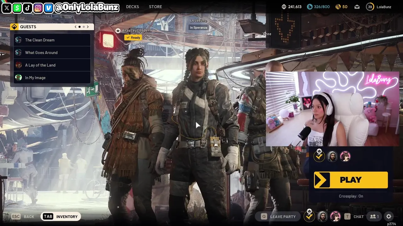Click the ESC BACK button
Screen dimensions: 403x226
23,217
